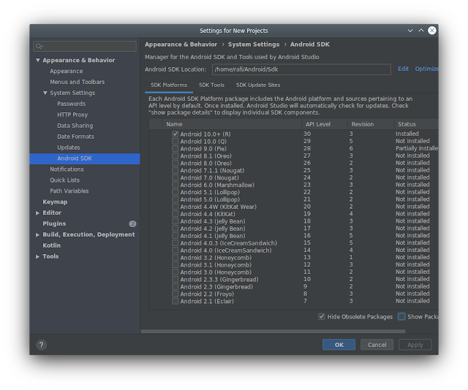Open Data Sharing settings
Viewport: 468px width, 390px height.
(x=75, y=126)
